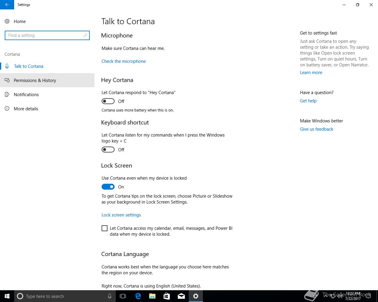The width and height of the screenshot is (378, 302).
Task: Click the Cortana circle in taskbar search
Action: (20, 296)
